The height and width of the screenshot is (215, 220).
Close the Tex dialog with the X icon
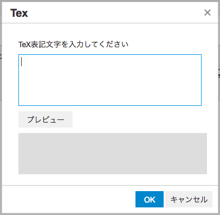coord(208,12)
